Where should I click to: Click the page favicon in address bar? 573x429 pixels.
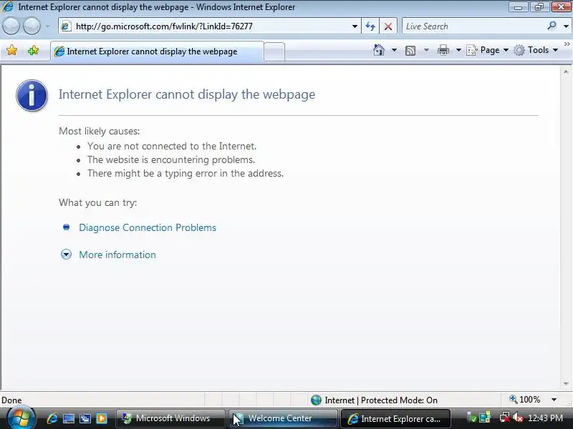point(66,26)
